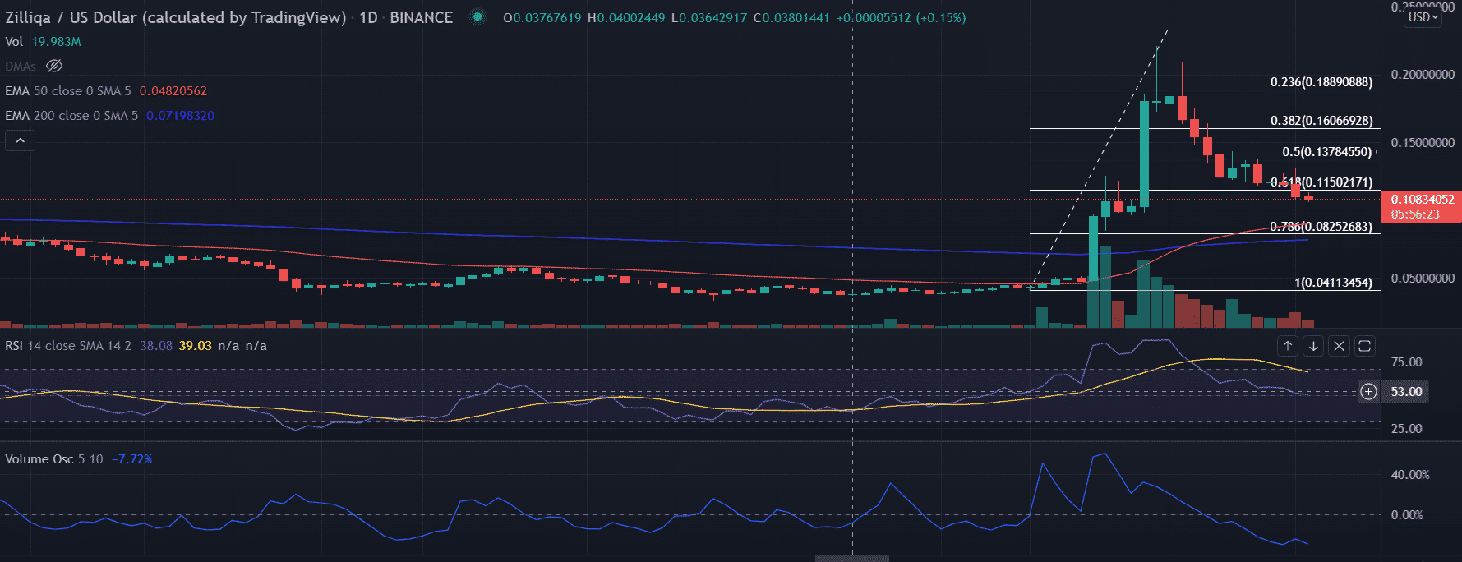Click the red current price label 0.10834052
Screen dimensions: 1462x562
click(x=1422, y=200)
